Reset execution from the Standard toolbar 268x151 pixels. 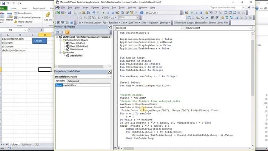click(113, 13)
